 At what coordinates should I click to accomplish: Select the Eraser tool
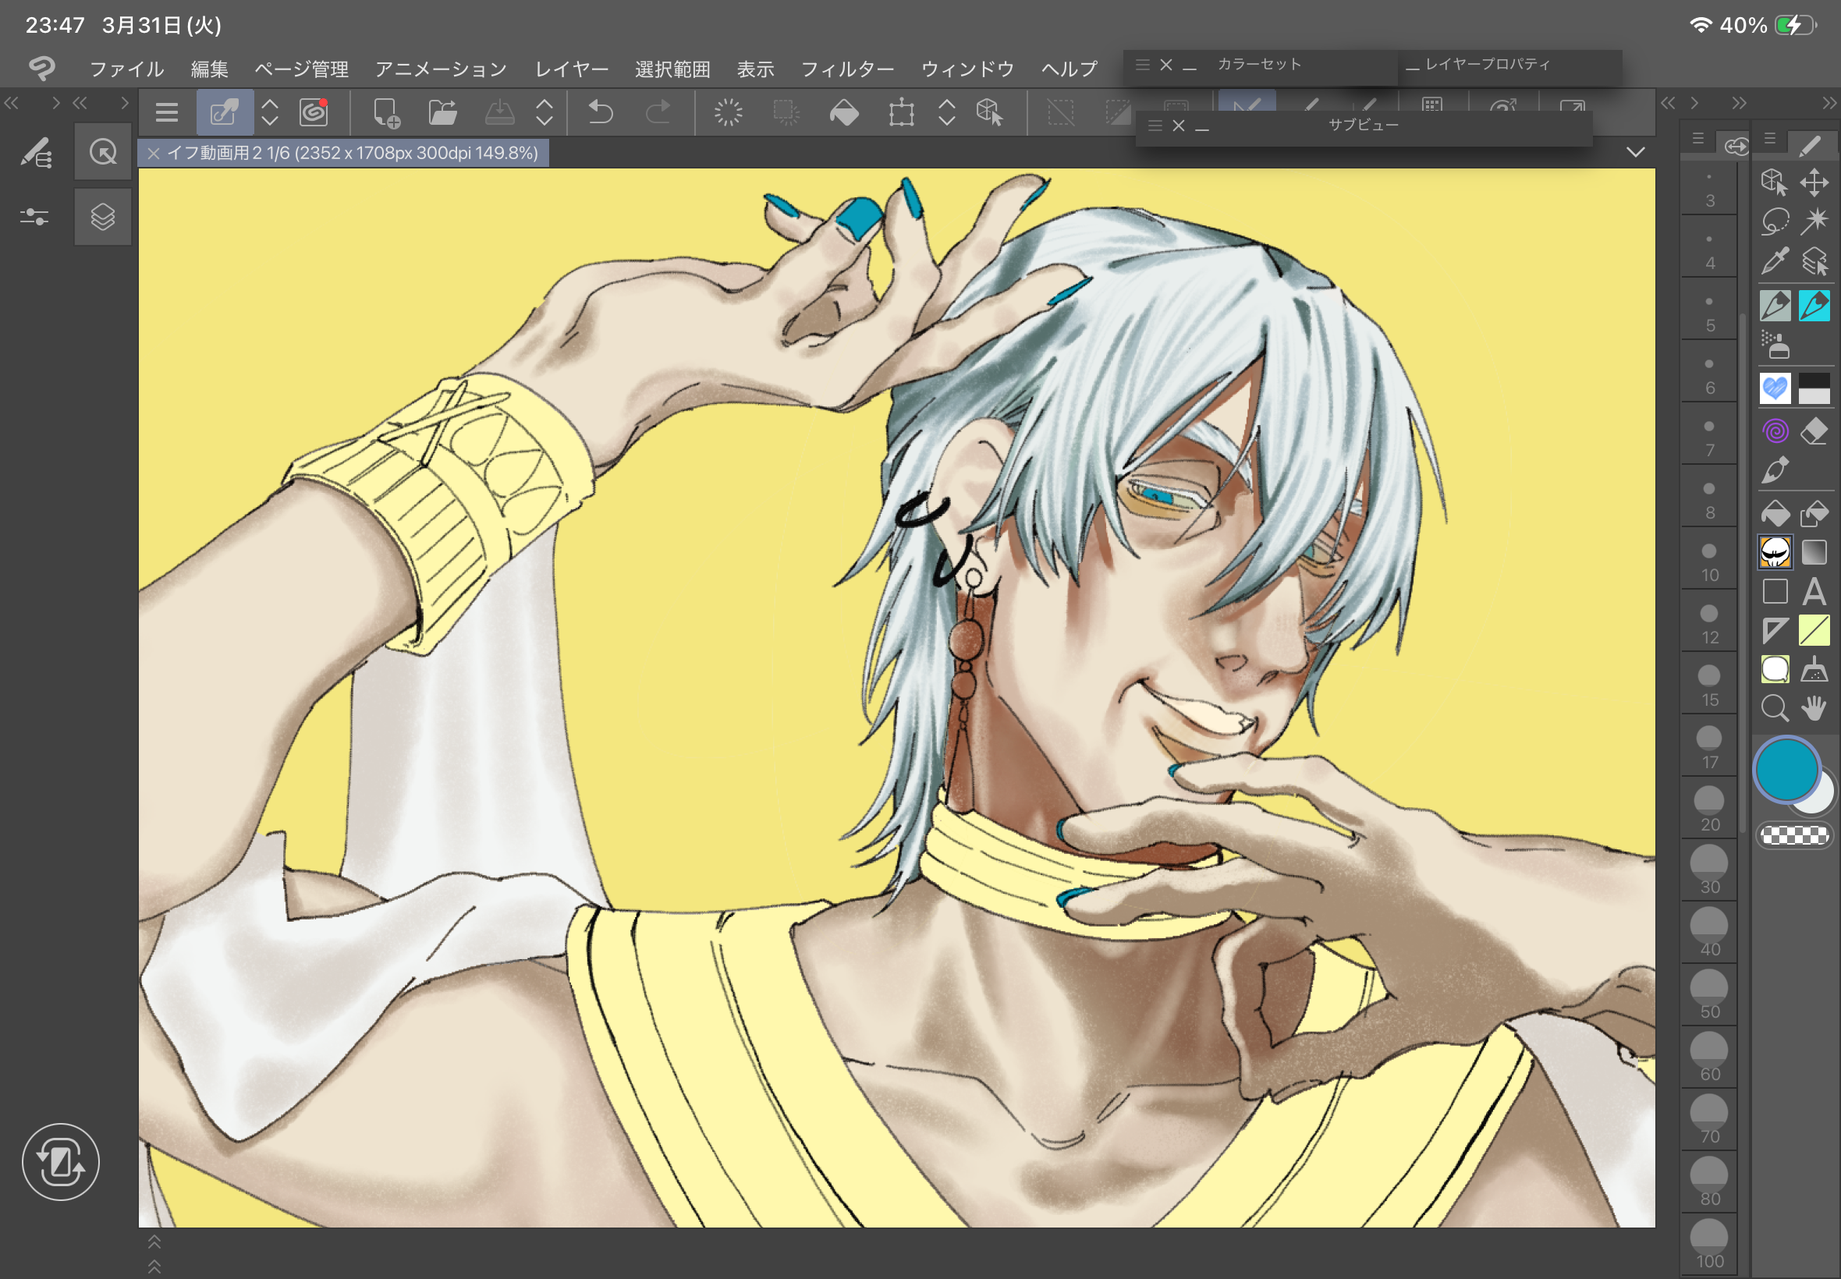[x=1814, y=431]
